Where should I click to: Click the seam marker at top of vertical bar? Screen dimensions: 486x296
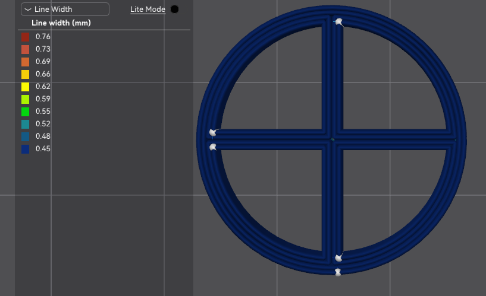click(x=338, y=22)
